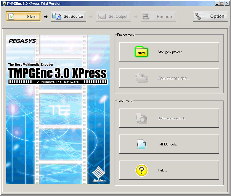Open the Help button text
The image size is (231, 196).
[162, 170]
